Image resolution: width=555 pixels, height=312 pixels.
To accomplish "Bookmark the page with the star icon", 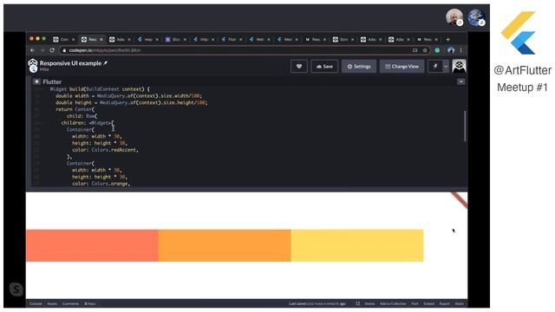I will coord(425,50).
